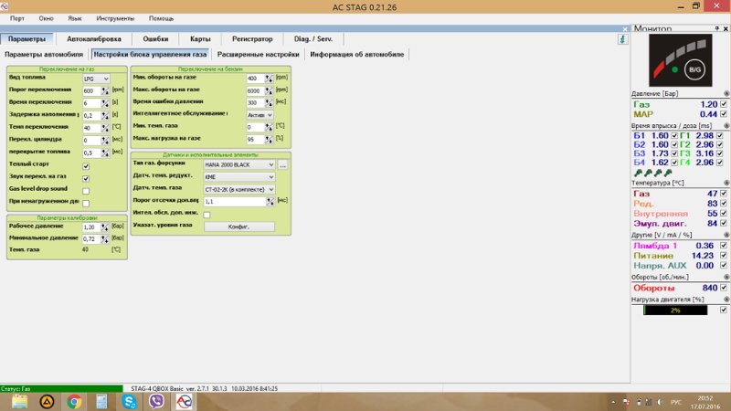This screenshot has height=411, width=731.
Task: Open the Расширенные настройки sub-tab
Action: coord(259,55)
